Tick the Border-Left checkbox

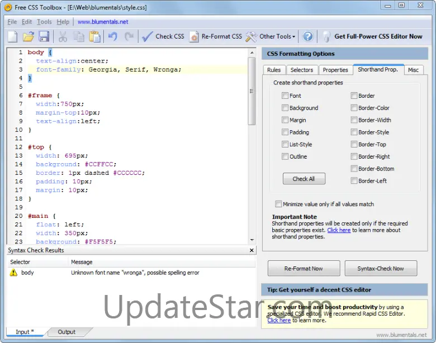354,180
